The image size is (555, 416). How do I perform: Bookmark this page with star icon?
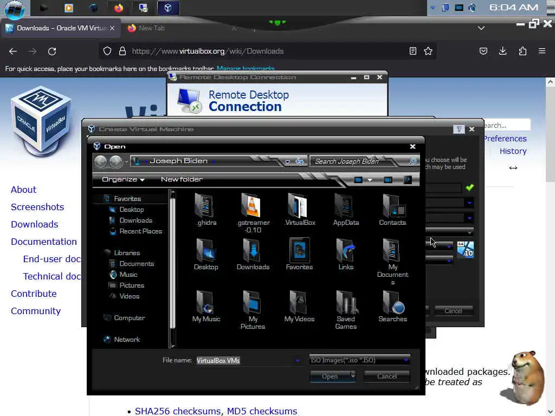point(428,51)
